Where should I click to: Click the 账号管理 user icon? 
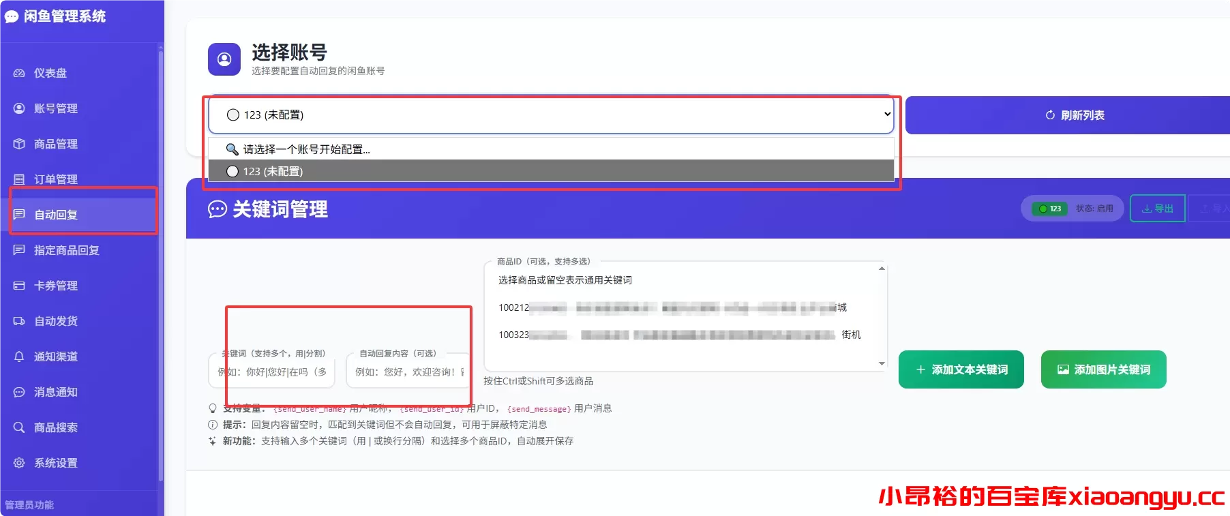click(x=19, y=108)
